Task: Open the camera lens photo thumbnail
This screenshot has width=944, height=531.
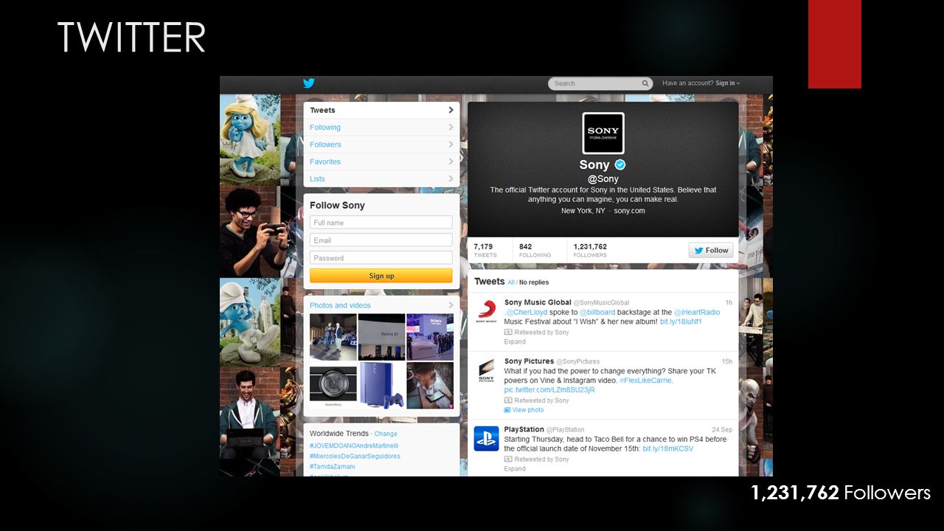Action: pos(333,386)
